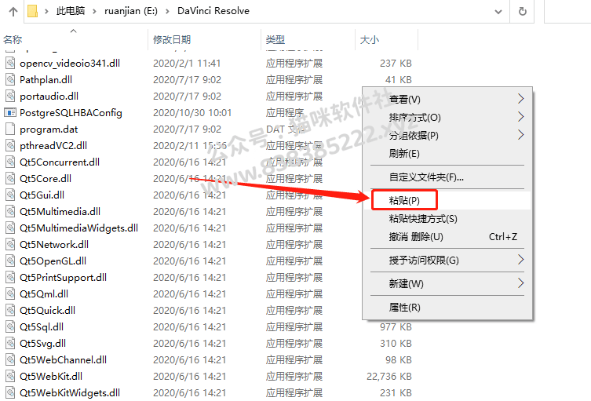Click the submenu arrow beside 授予访问权限(G)
Screen dimensions: 591x401
click(520, 260)
